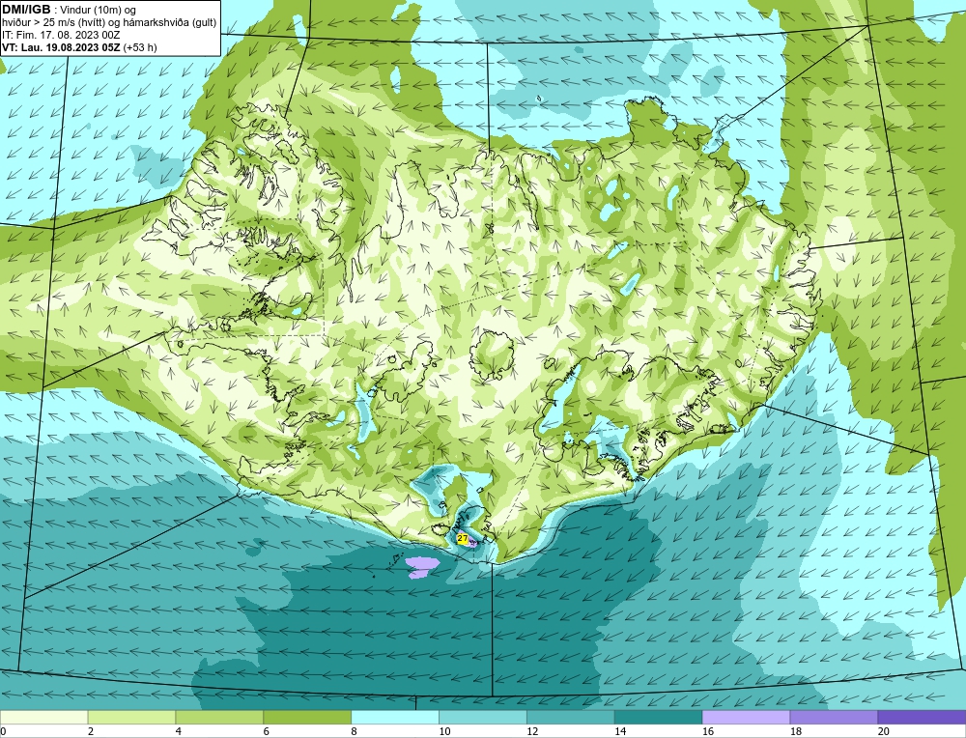
Task: Click the legend scale label '14'
Action: (x=620, y=731)
